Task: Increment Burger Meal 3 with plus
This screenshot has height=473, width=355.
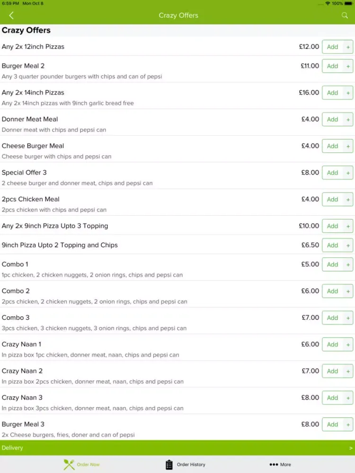Action: (x=348, y=424)
